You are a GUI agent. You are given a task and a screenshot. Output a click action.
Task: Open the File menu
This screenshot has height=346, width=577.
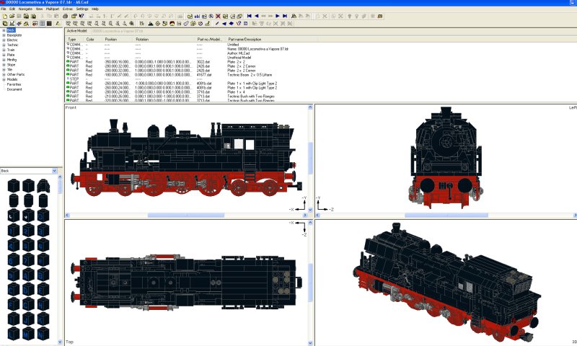click(x=4, y=9)
